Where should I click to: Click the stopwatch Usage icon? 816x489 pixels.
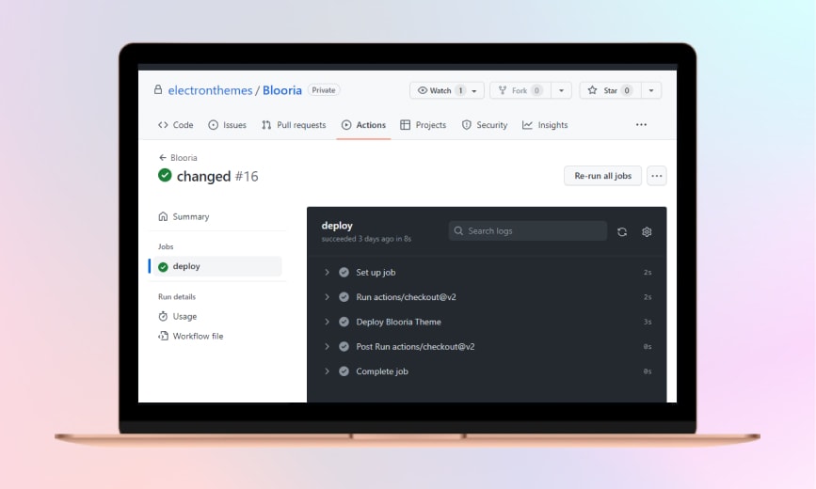click(x=163, y=316)
